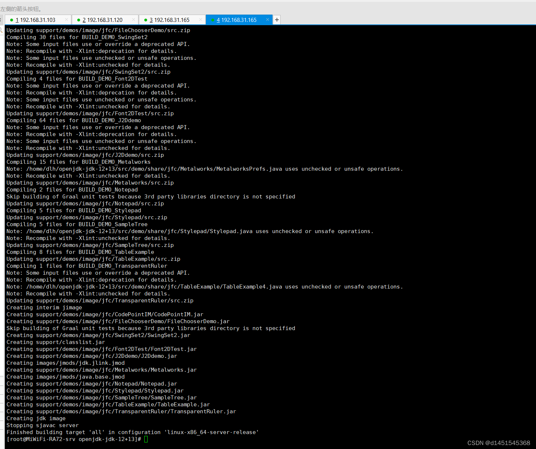Click line updating SampleTree/src.zip
The width and height of the screenshot is (536, 449).
pyautogui.click(x=90, y=245)
